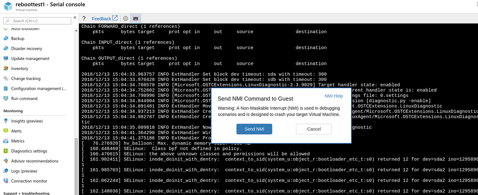Click the search magnifier icon
The width and height of the screenshot is (478, 195).
pos(8,21)
